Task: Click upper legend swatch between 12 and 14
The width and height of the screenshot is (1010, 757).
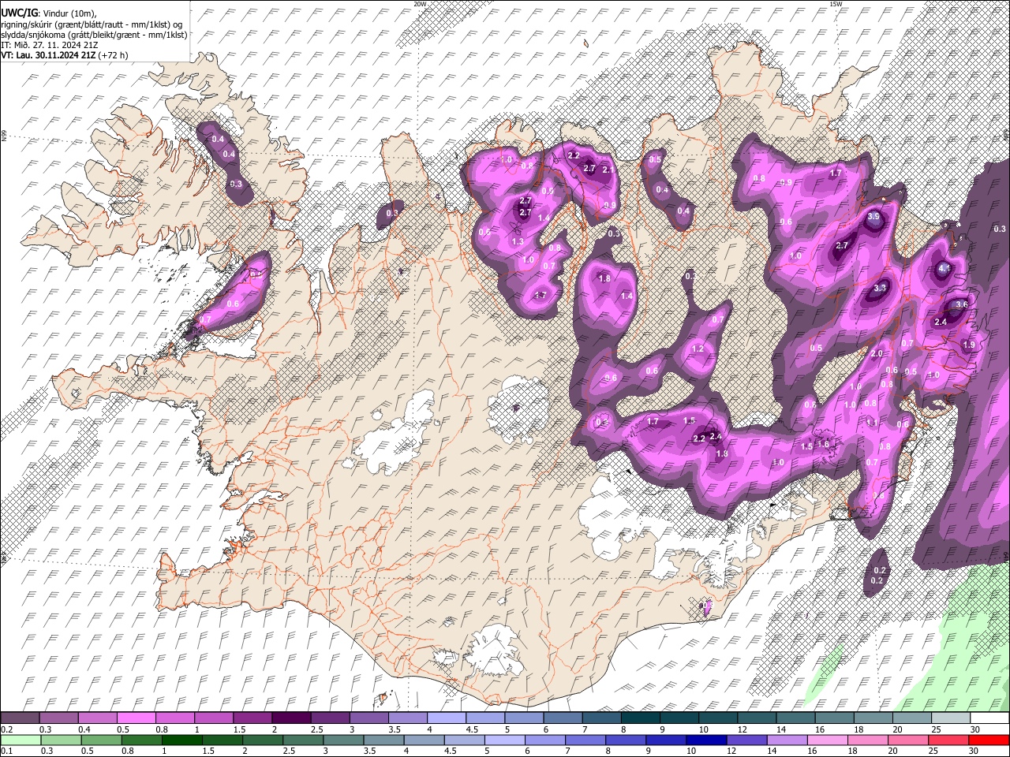Action: pyautogui.click(x=756, y=718)
